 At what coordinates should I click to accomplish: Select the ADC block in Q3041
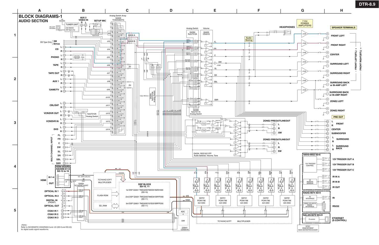click(183, 212)
